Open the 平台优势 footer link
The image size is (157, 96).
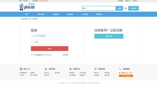(22, 75)
